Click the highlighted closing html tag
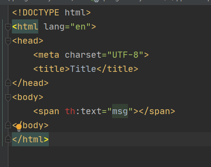The image size is (211, 167). 30,139
